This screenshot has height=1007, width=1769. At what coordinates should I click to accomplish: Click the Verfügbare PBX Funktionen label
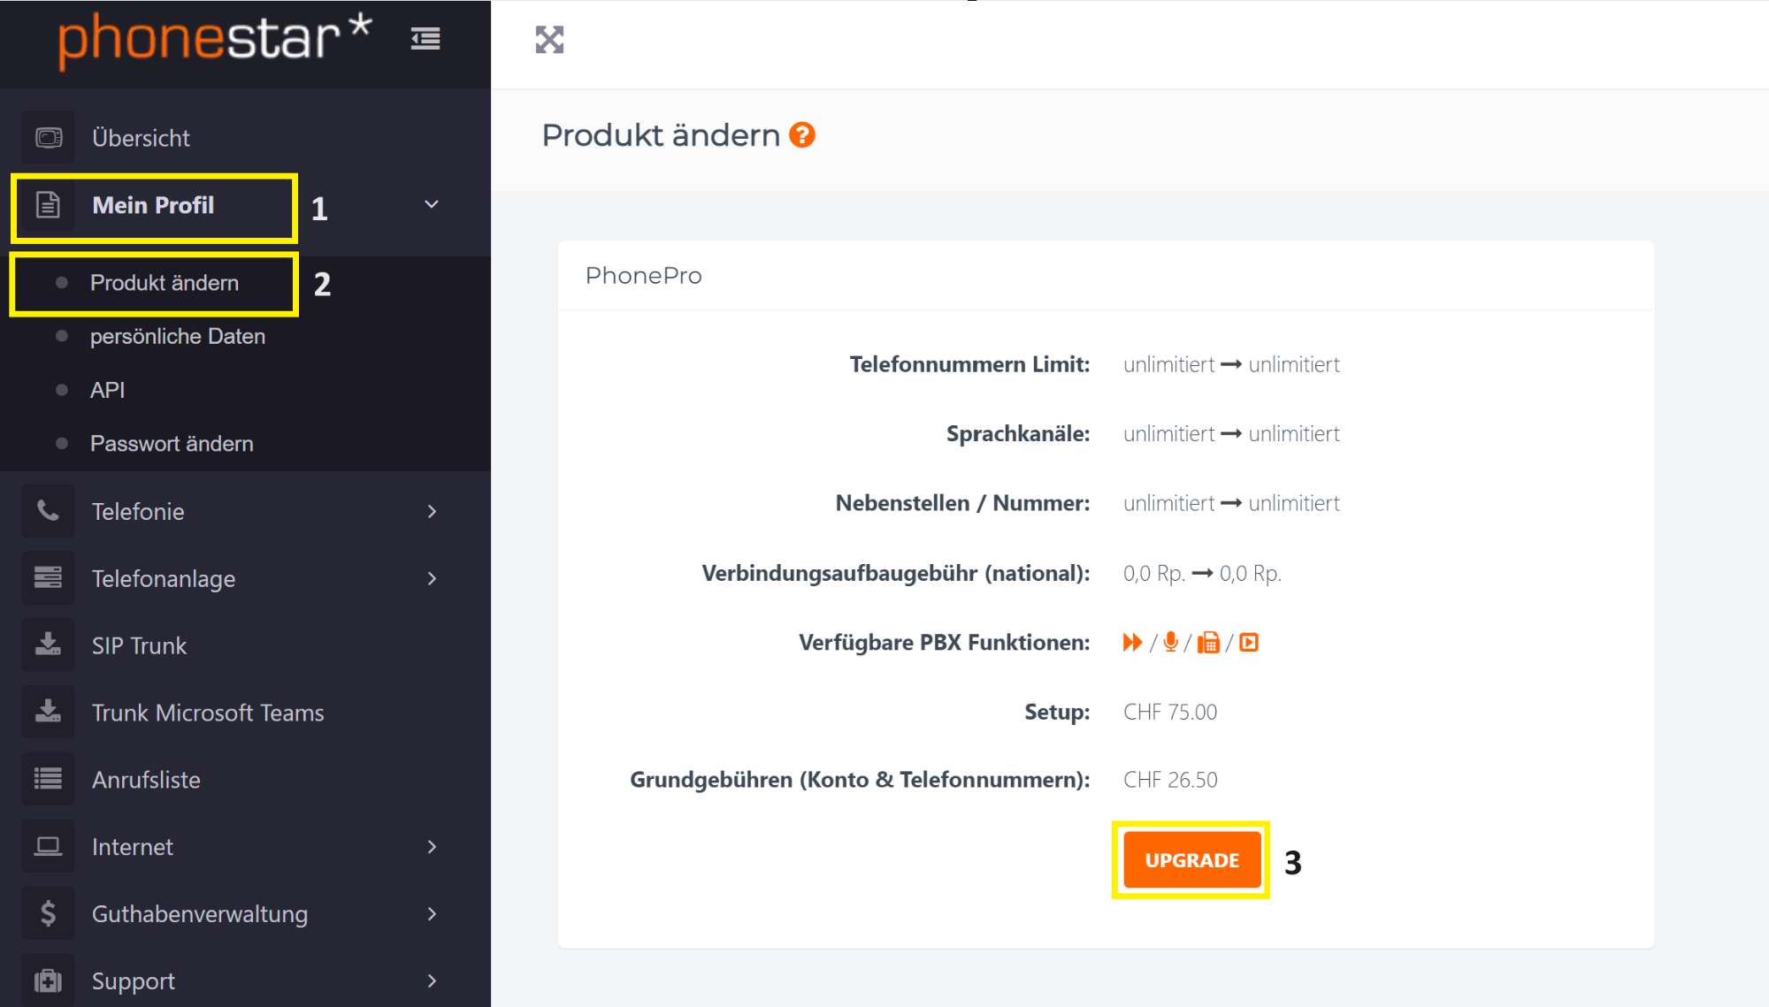click(x=944, y=643)
